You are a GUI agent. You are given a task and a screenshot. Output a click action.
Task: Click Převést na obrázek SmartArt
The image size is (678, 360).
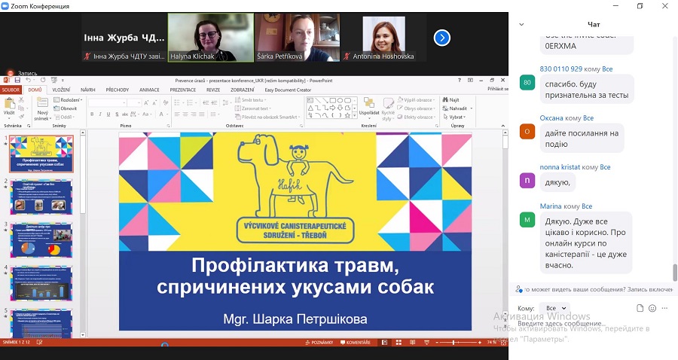268,117
